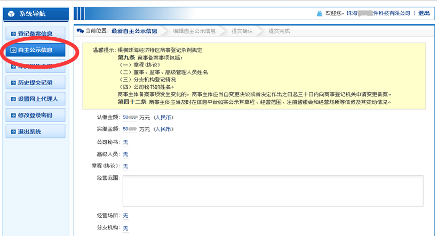
Task: Click the (四)公司秘书的姓名 line
Action: [146, 87]
